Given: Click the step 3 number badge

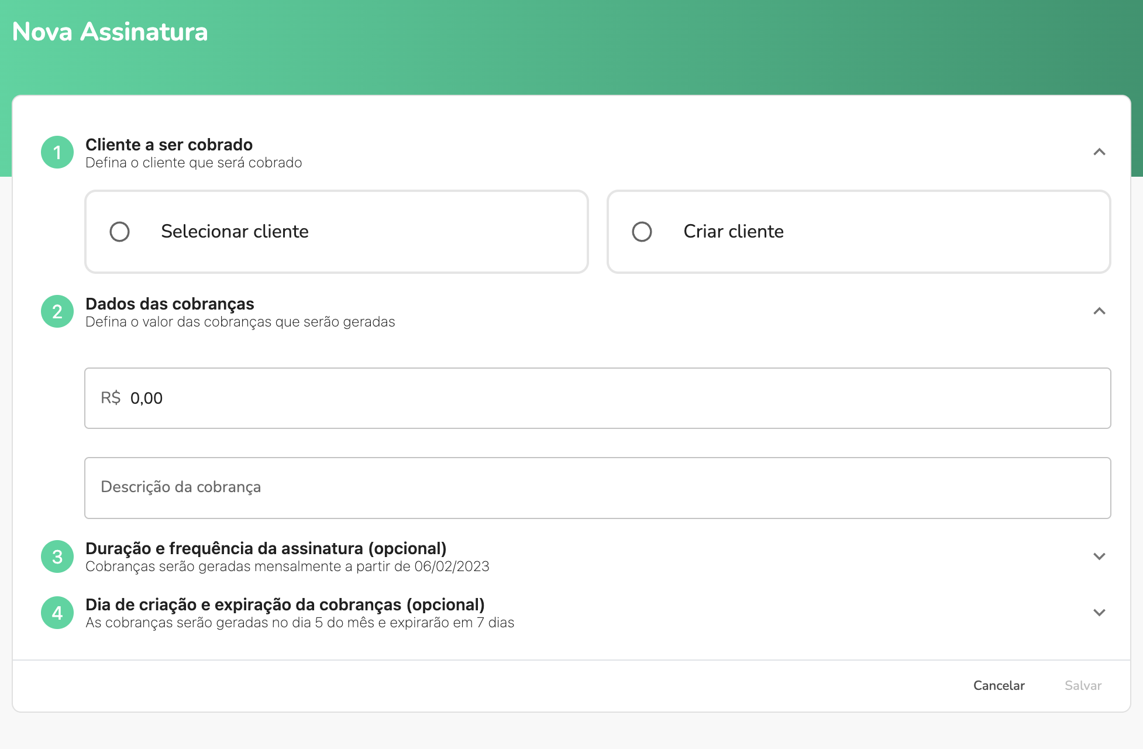Looking at the screenshot, I should (57, 556).
